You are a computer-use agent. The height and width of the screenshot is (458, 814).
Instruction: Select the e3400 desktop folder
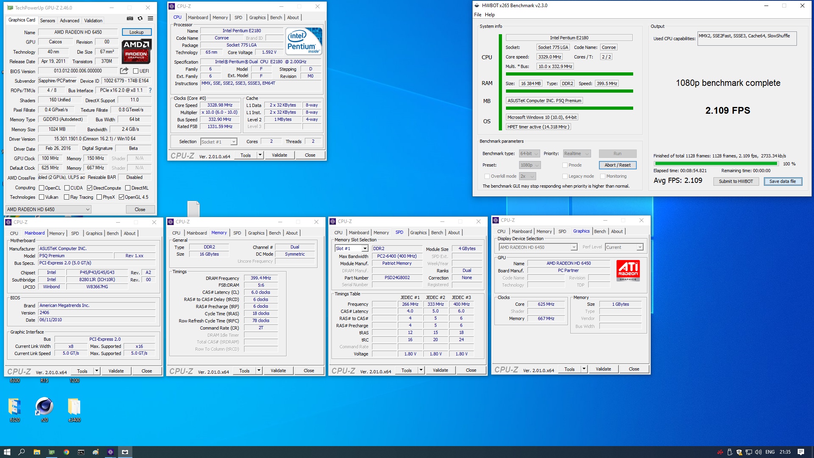74,410
